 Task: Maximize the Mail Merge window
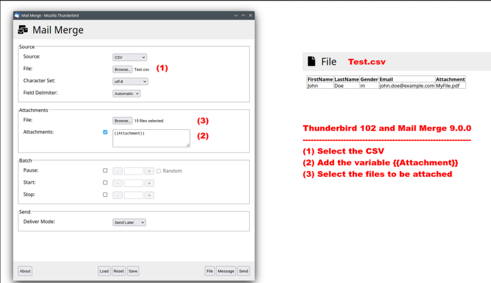click(x=243, y=15)
